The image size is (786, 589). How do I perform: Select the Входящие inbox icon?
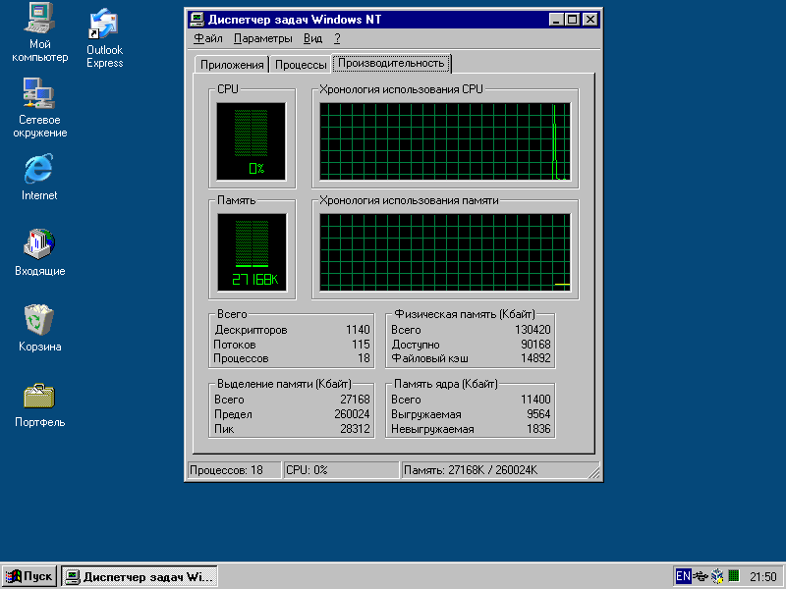tap(39, 244)
